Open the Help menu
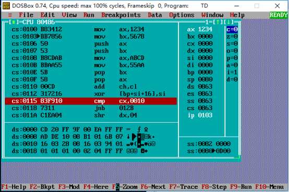The image size is (289, 192). point(237,15)
